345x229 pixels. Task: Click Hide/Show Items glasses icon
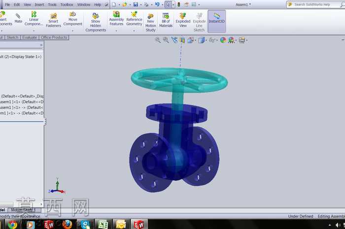click(x=212, y=40)
